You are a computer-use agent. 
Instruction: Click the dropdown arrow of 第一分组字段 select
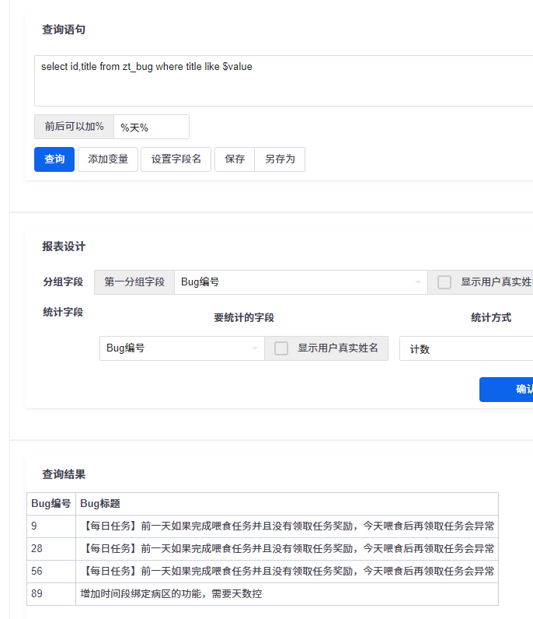(418, 282)
